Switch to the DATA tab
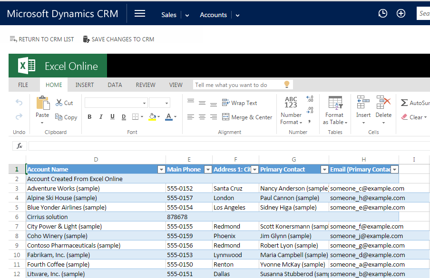Image resolution: width=430 pixels, height=278 pixels. pyautogui.click(x=115, y=85)
